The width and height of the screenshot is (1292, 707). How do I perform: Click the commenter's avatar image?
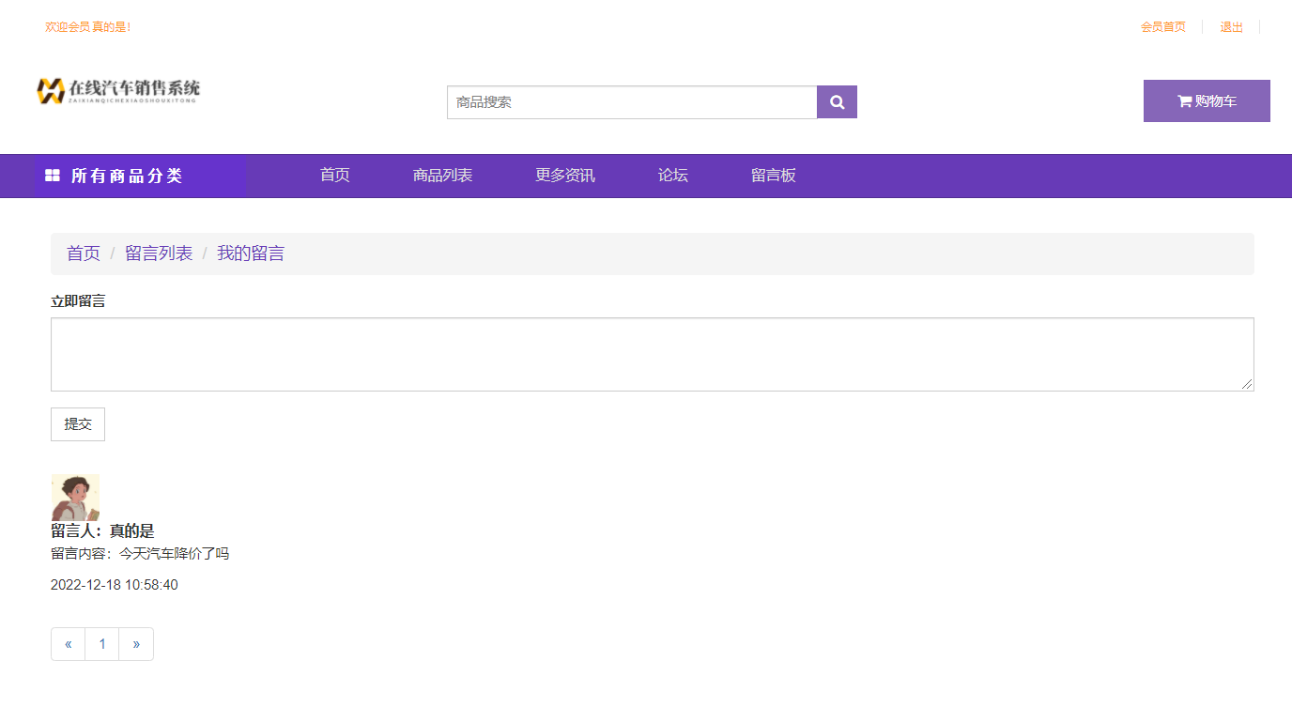74,498
